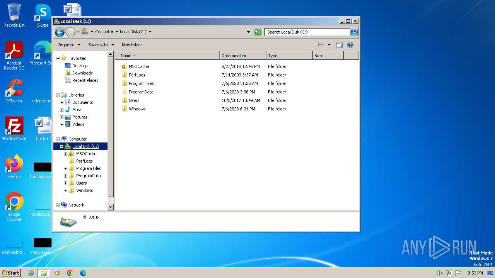Expand Program Files in navigation tree

[x=65, y=168]
